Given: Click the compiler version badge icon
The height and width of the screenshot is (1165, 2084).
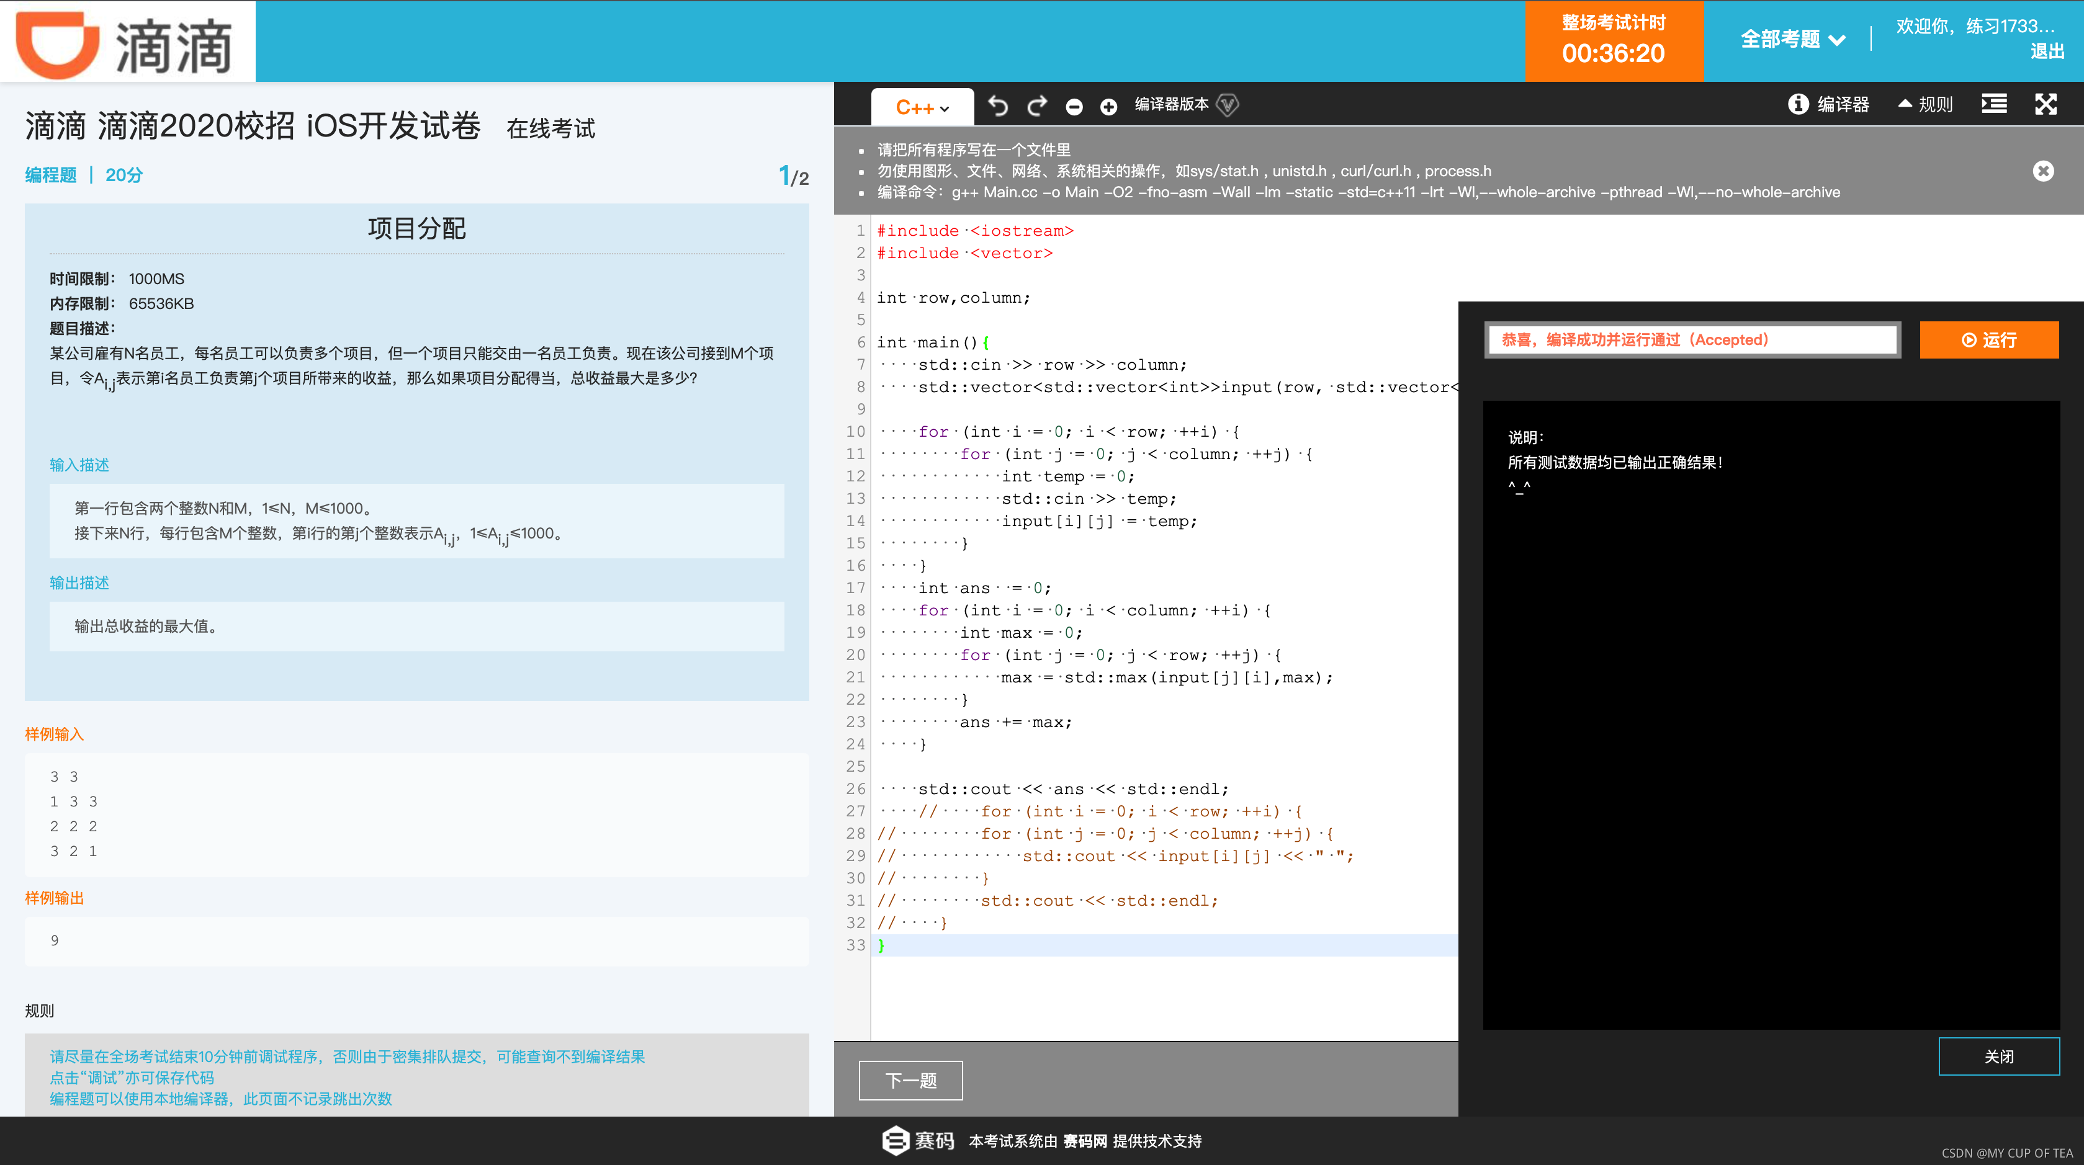Looking at the screenshot, I should pyautogui.click(x=1228, y=105).
